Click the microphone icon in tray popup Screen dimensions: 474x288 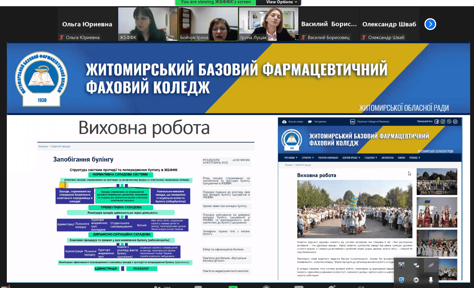431,280
